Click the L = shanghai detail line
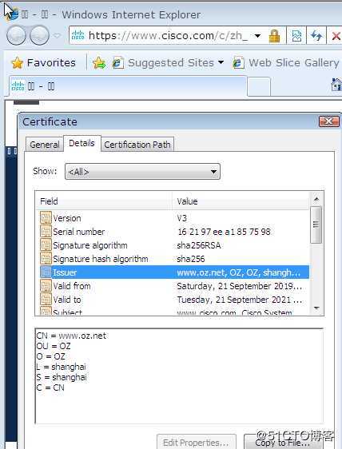Screen dimensions: 342x449 [62, 367]
